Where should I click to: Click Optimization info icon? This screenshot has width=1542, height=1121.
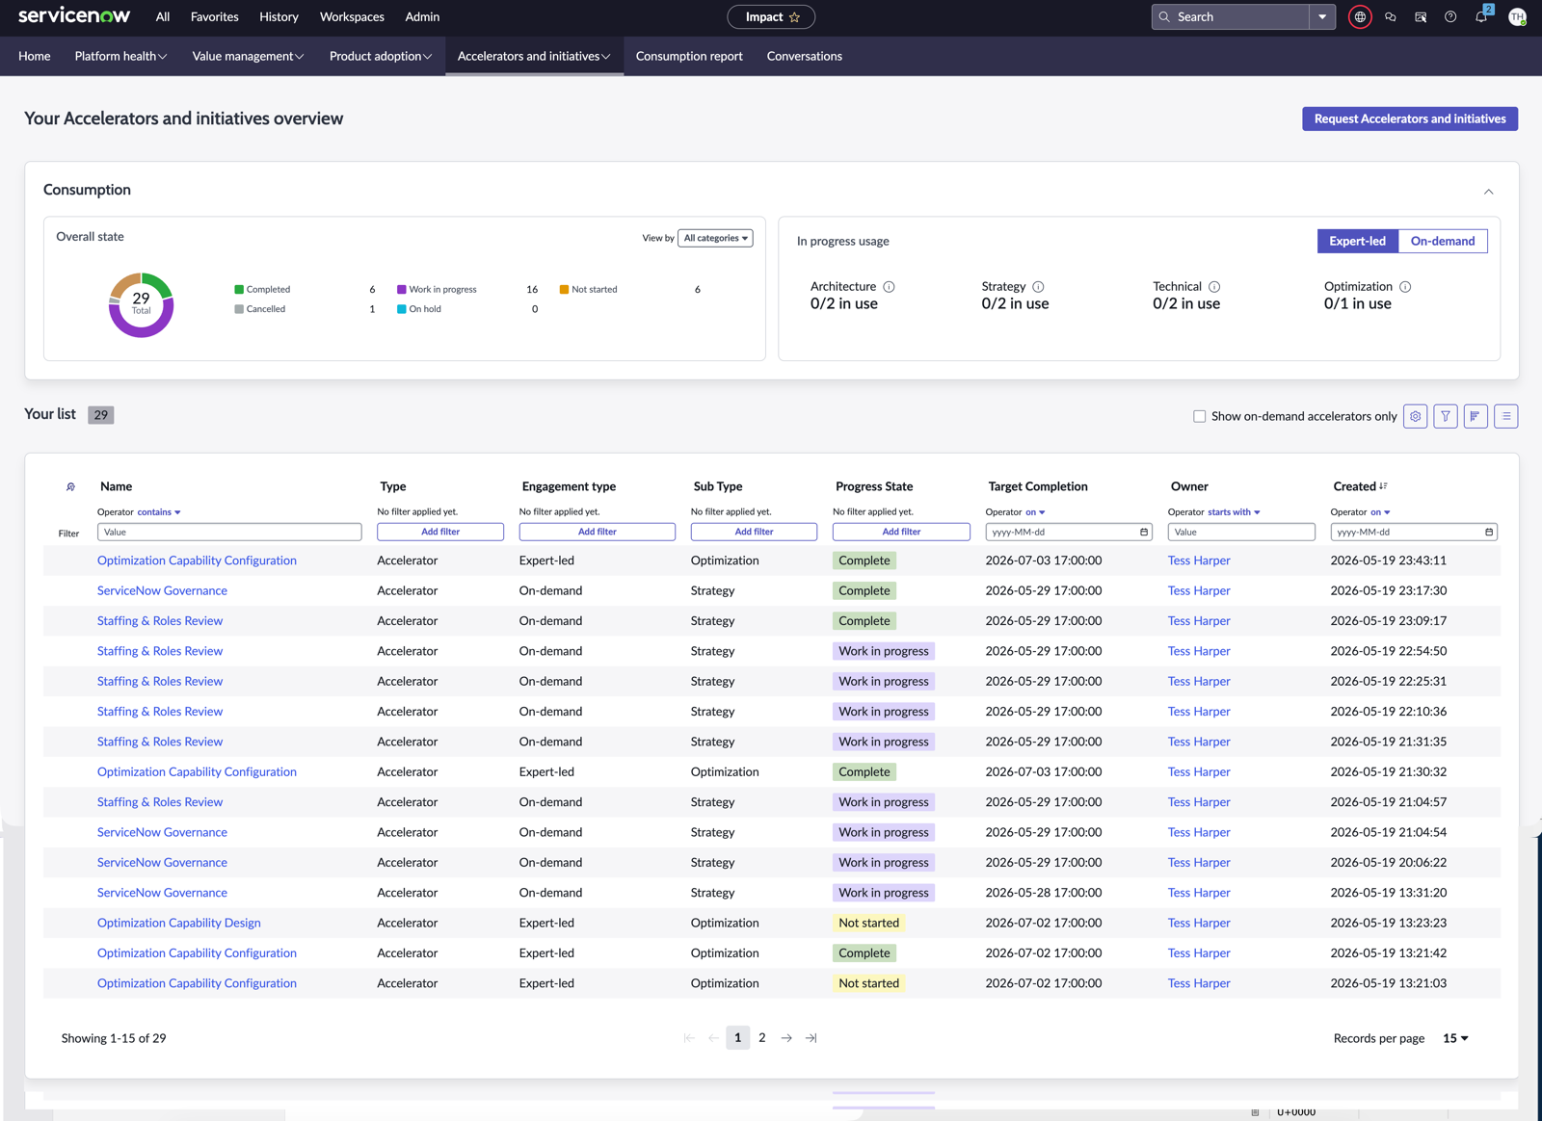pyautogui.click(x=1405, y=287)
